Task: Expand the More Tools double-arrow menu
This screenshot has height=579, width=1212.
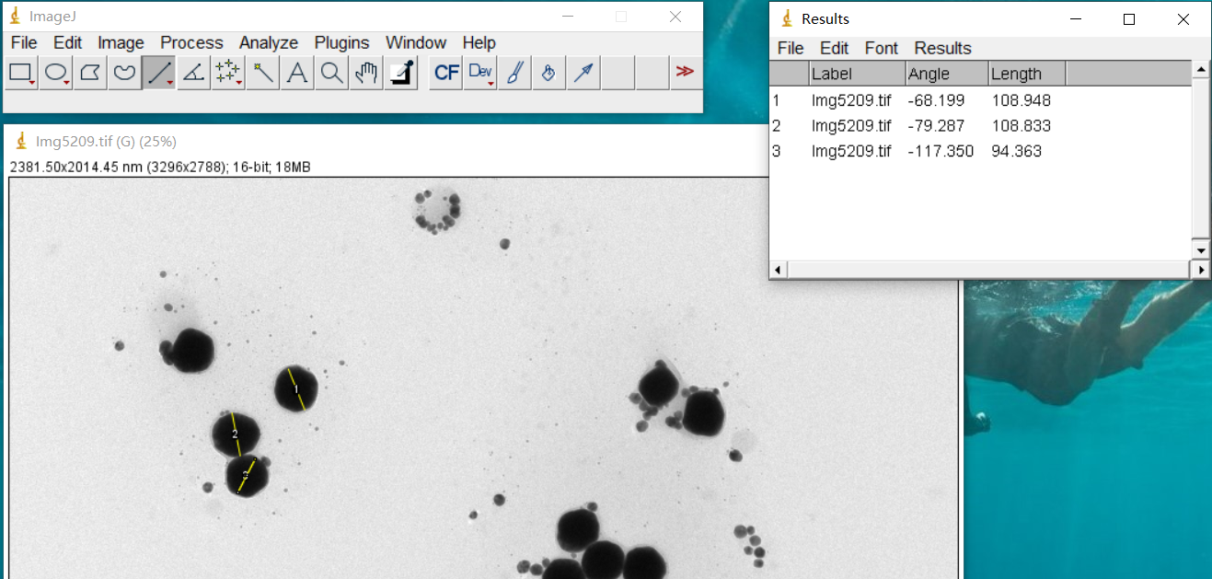Action: [x=684, y=72]
